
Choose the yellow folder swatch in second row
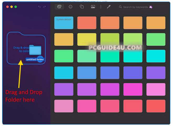coord(87,40)
